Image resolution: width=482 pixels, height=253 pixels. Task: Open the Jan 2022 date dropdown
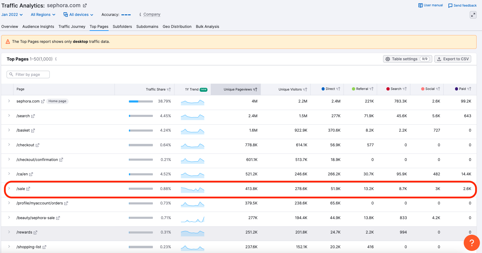tap(12, 14)
